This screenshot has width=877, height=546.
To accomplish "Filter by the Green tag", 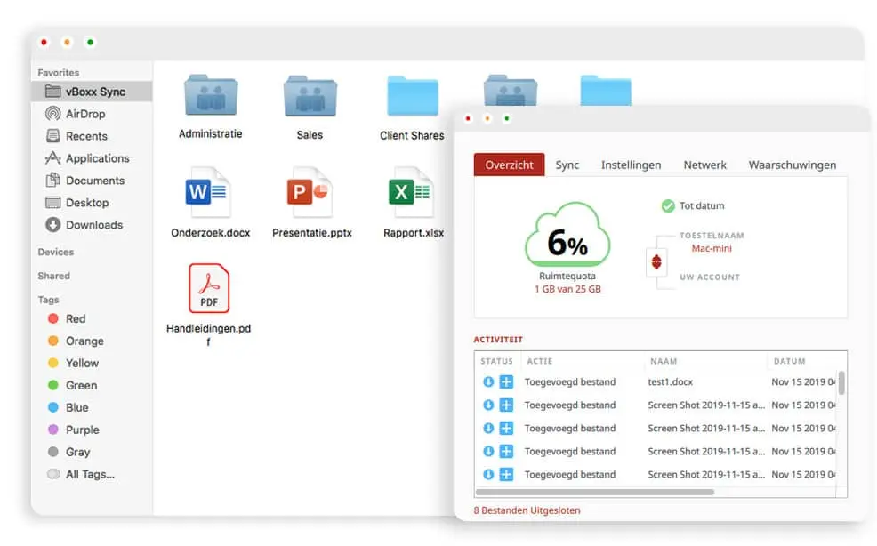I will [x=81, y=385].
